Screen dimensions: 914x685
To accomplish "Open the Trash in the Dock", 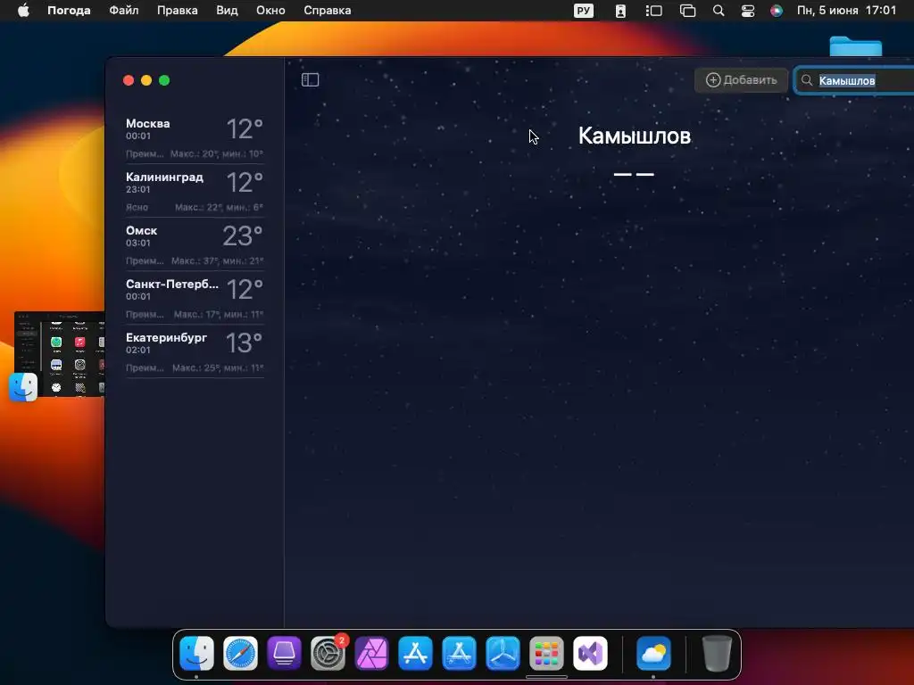I will (717, 653).
